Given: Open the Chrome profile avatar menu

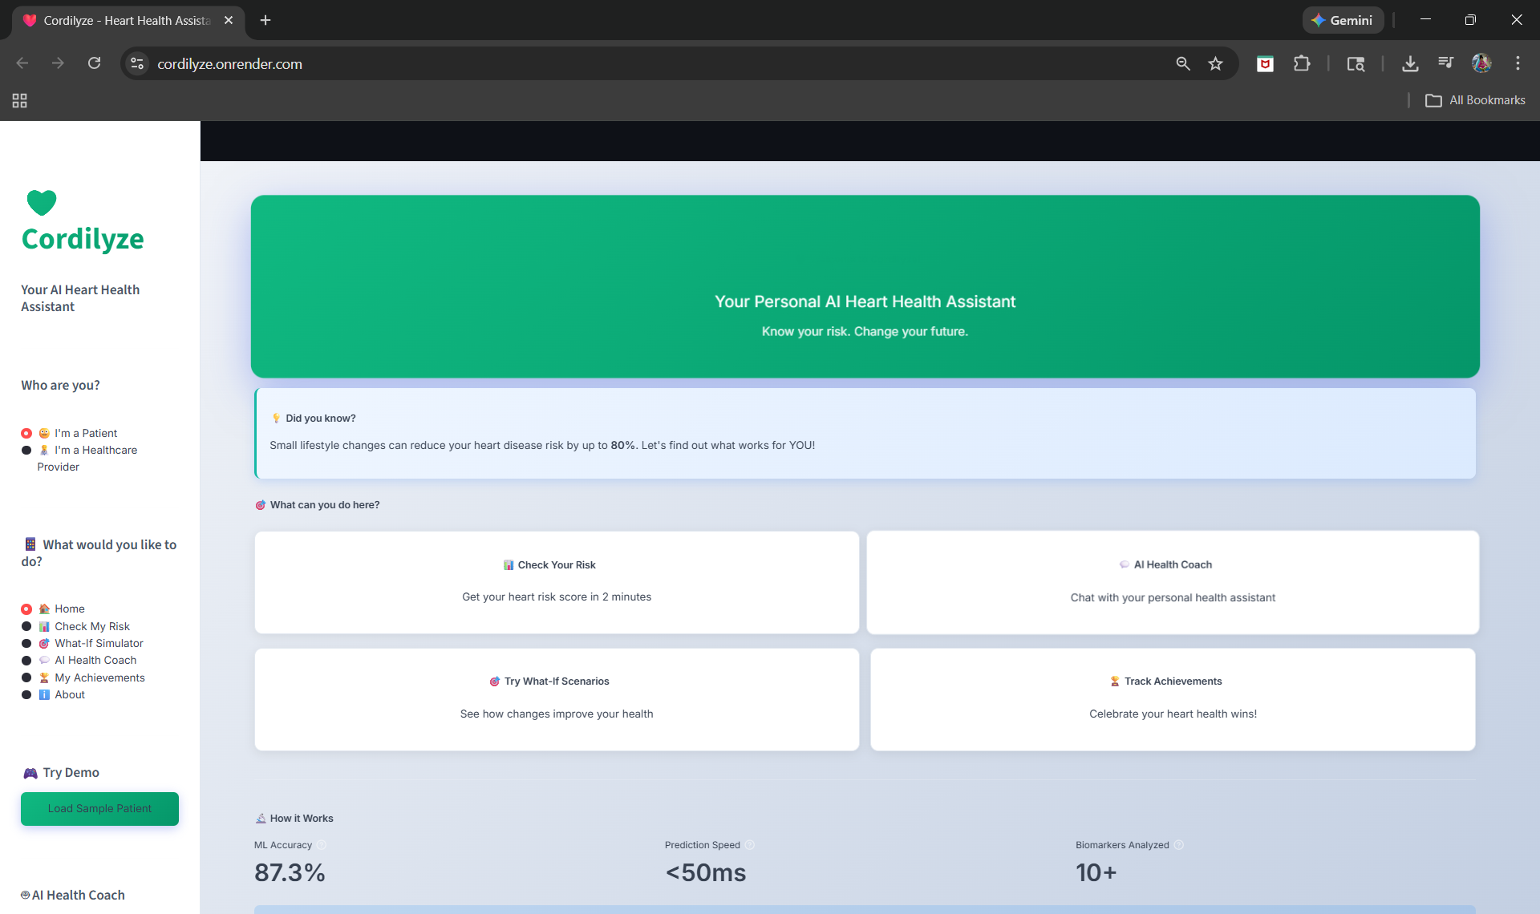Looking at the screenshot, I should [1481, 64].
